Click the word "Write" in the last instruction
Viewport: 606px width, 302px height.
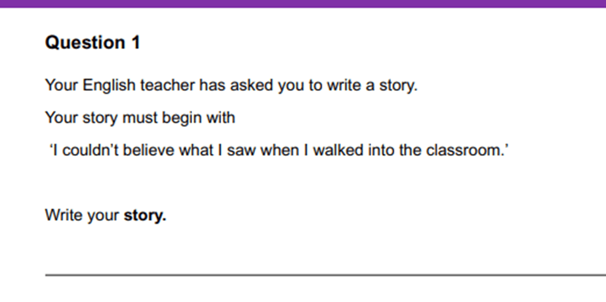tap(60, 216)
